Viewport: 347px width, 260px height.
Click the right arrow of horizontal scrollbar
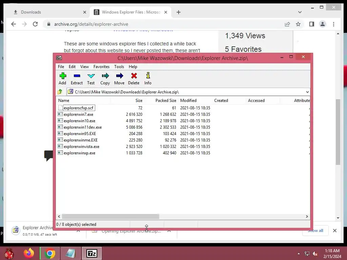pyautogui.click(x=307, y=216)
